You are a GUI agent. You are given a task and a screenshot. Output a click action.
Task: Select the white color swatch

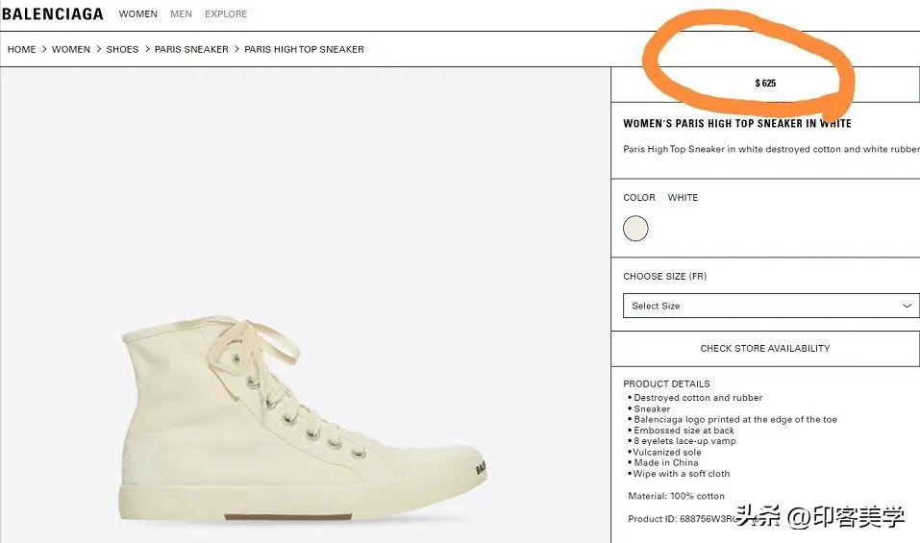pos(635,229)
